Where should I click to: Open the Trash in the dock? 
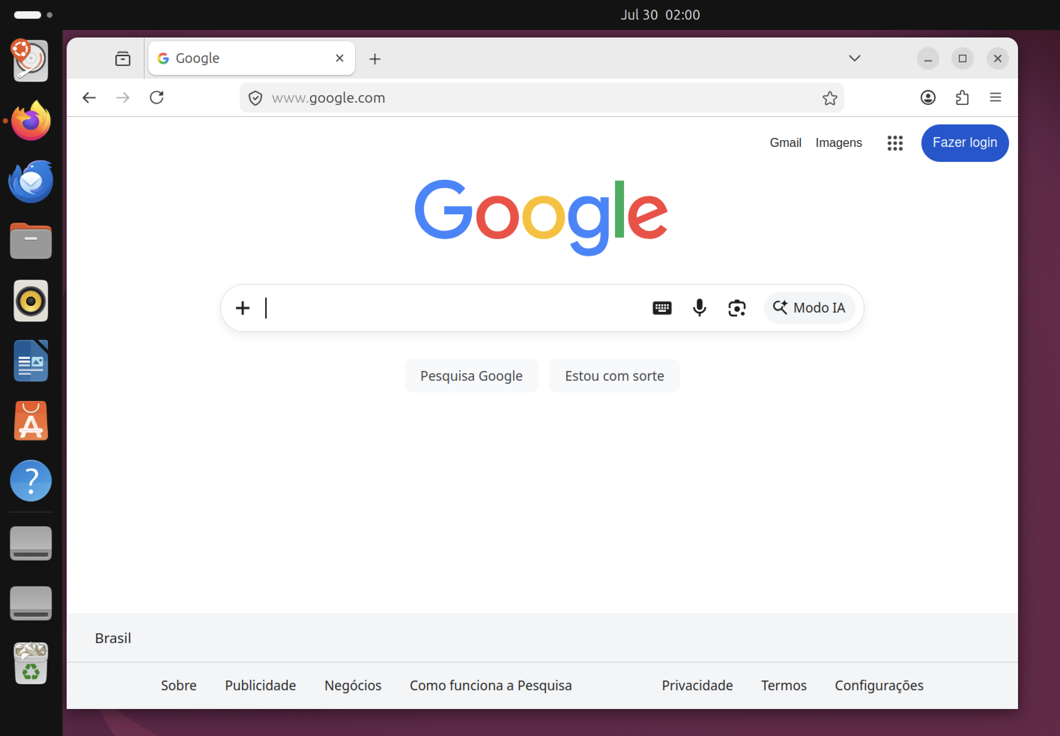30,663
